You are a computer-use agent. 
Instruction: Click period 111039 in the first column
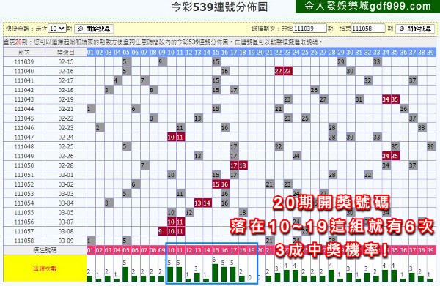(x=24, y=61)
